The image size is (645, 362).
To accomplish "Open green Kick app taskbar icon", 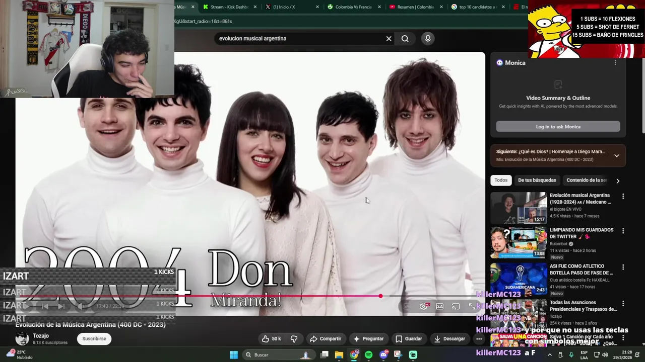I will point(413,355).
